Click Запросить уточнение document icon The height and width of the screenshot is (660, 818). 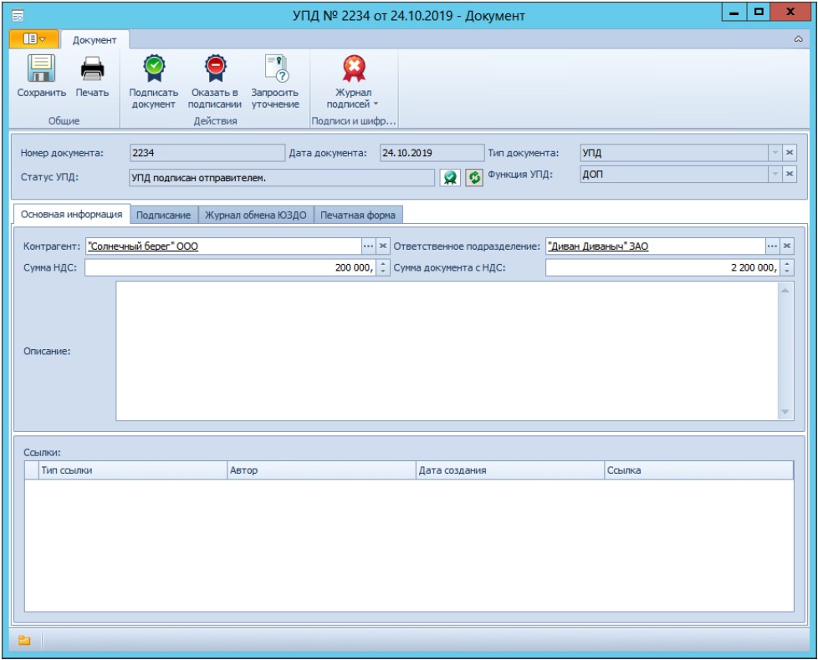(x=276, y=69)
